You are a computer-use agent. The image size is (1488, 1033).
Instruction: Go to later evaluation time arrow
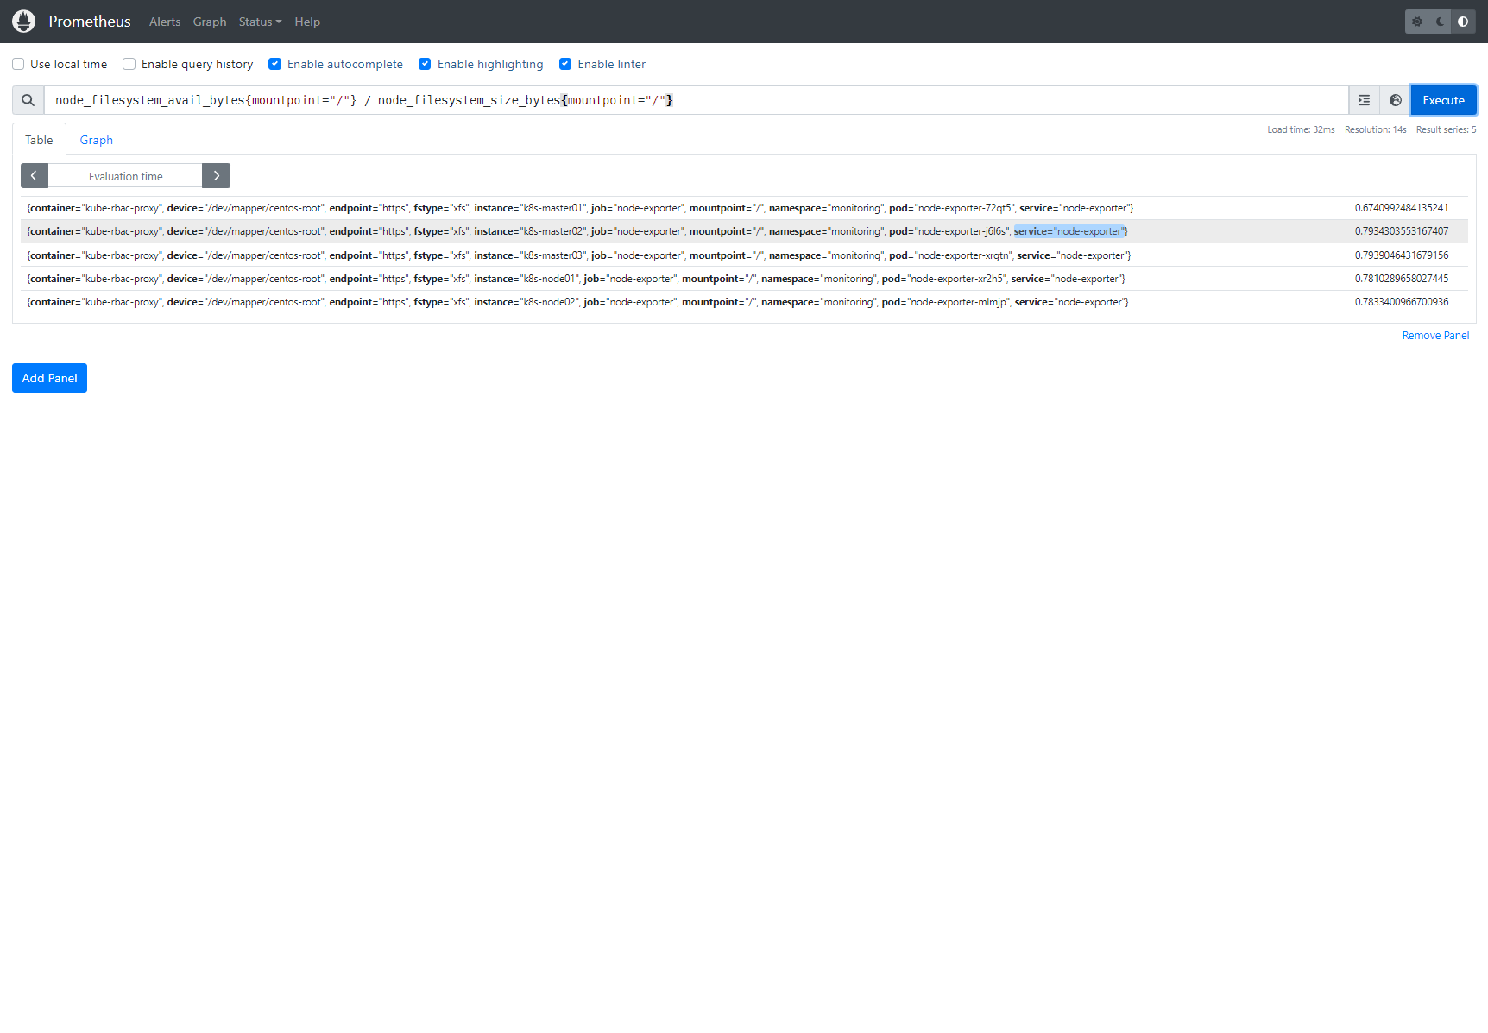tap(217, 176)
